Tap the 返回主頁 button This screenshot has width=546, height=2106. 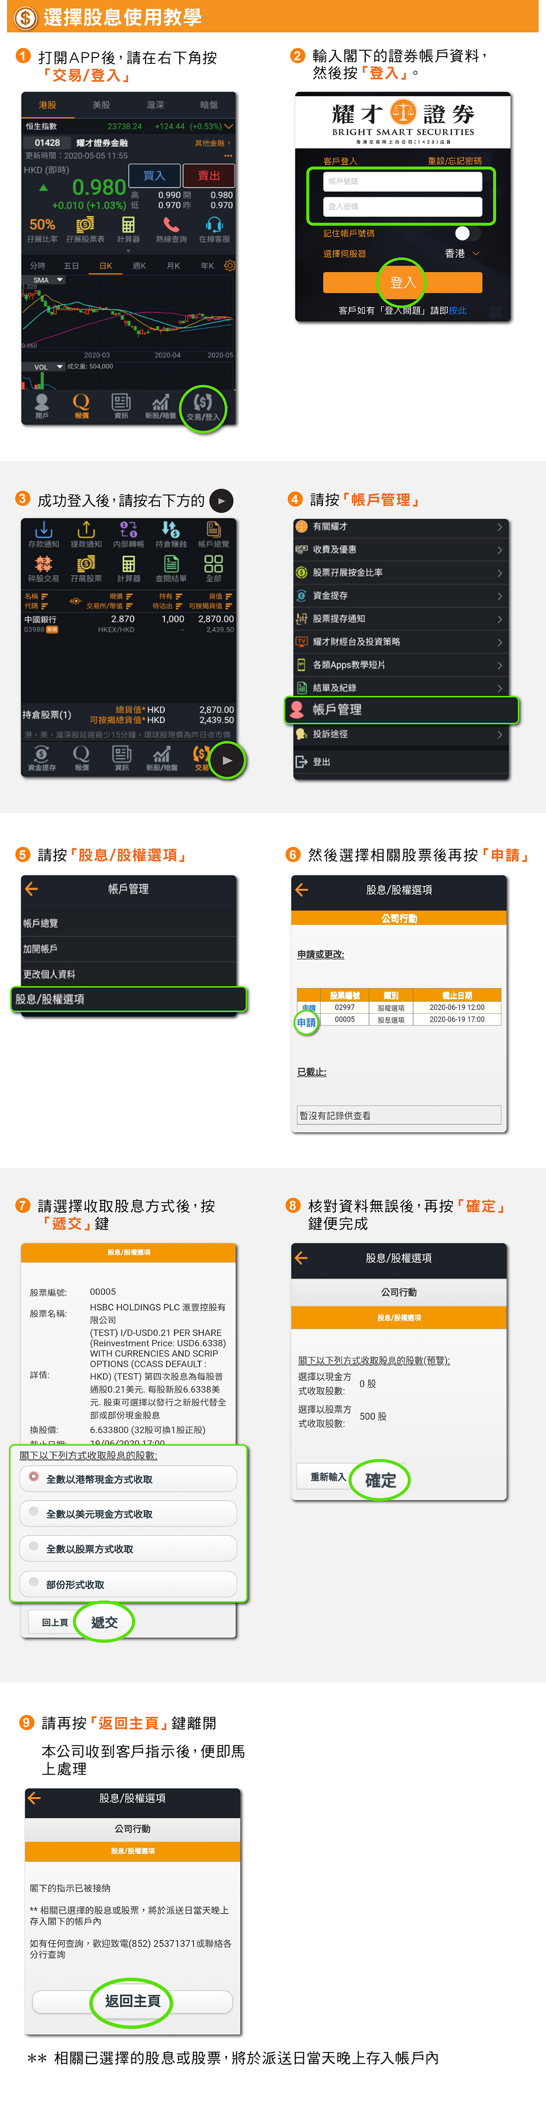click(132, 2000)
